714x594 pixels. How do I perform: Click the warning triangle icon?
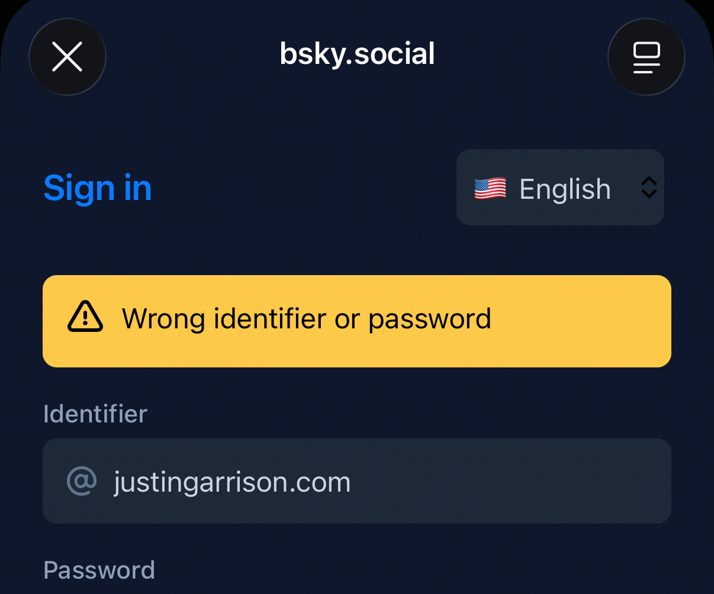[85, 318]
